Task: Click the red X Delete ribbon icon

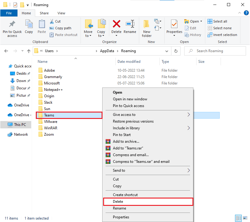Action: point(116,24)
